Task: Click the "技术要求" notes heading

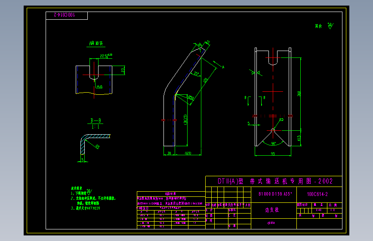Action: pos(77,188)
